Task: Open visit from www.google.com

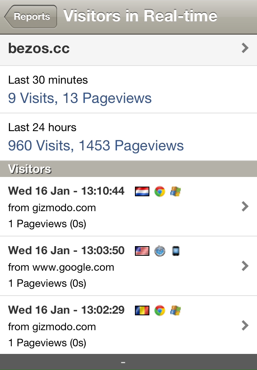Action: point(128,266)
